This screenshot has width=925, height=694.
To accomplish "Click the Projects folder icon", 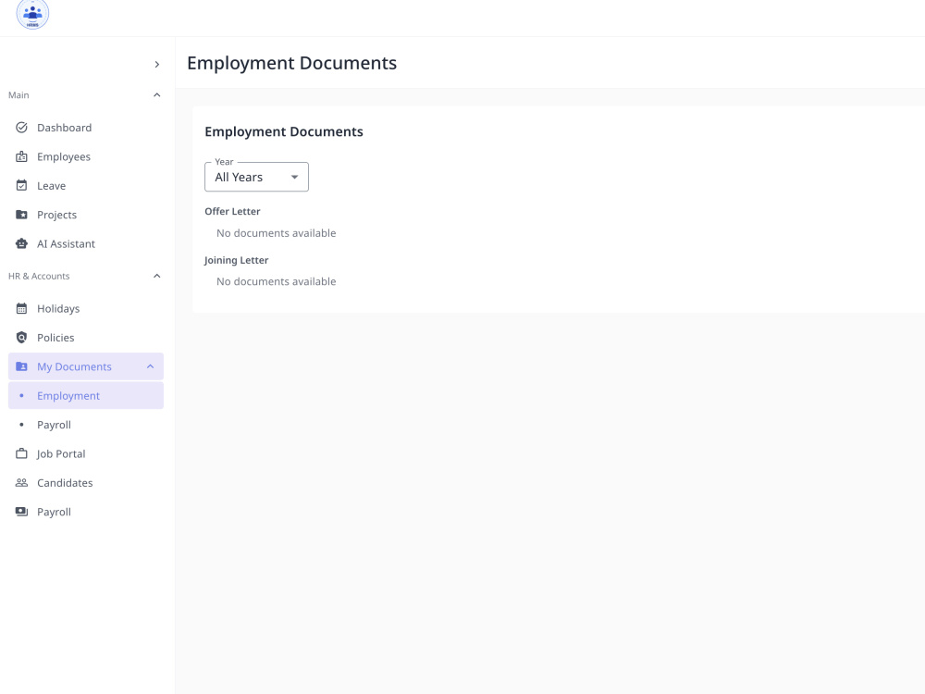I will click(22, 215).
